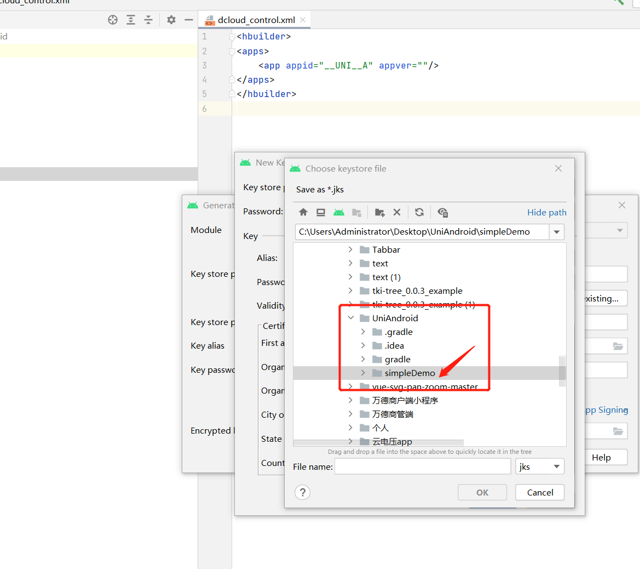This screenshot has height=569, width=640.
Task: Expand the text (1) folder
Action: (350, 277)
